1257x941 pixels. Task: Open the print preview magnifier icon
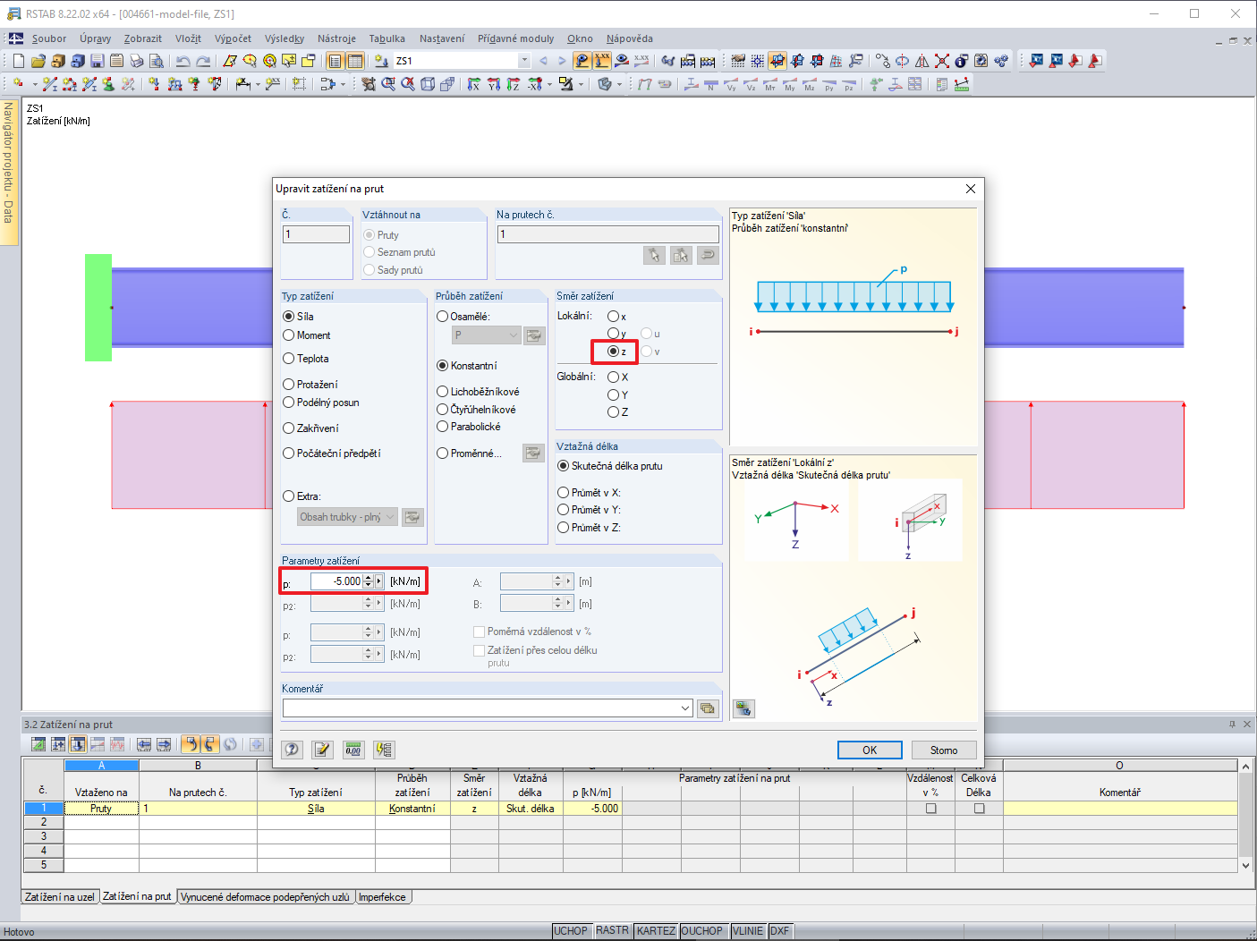(156, 61)
